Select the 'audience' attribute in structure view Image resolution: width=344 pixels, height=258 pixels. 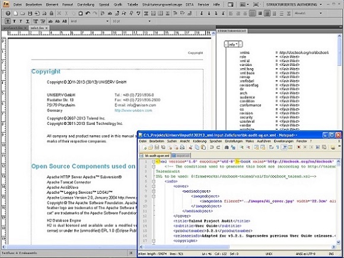(269, 97)
